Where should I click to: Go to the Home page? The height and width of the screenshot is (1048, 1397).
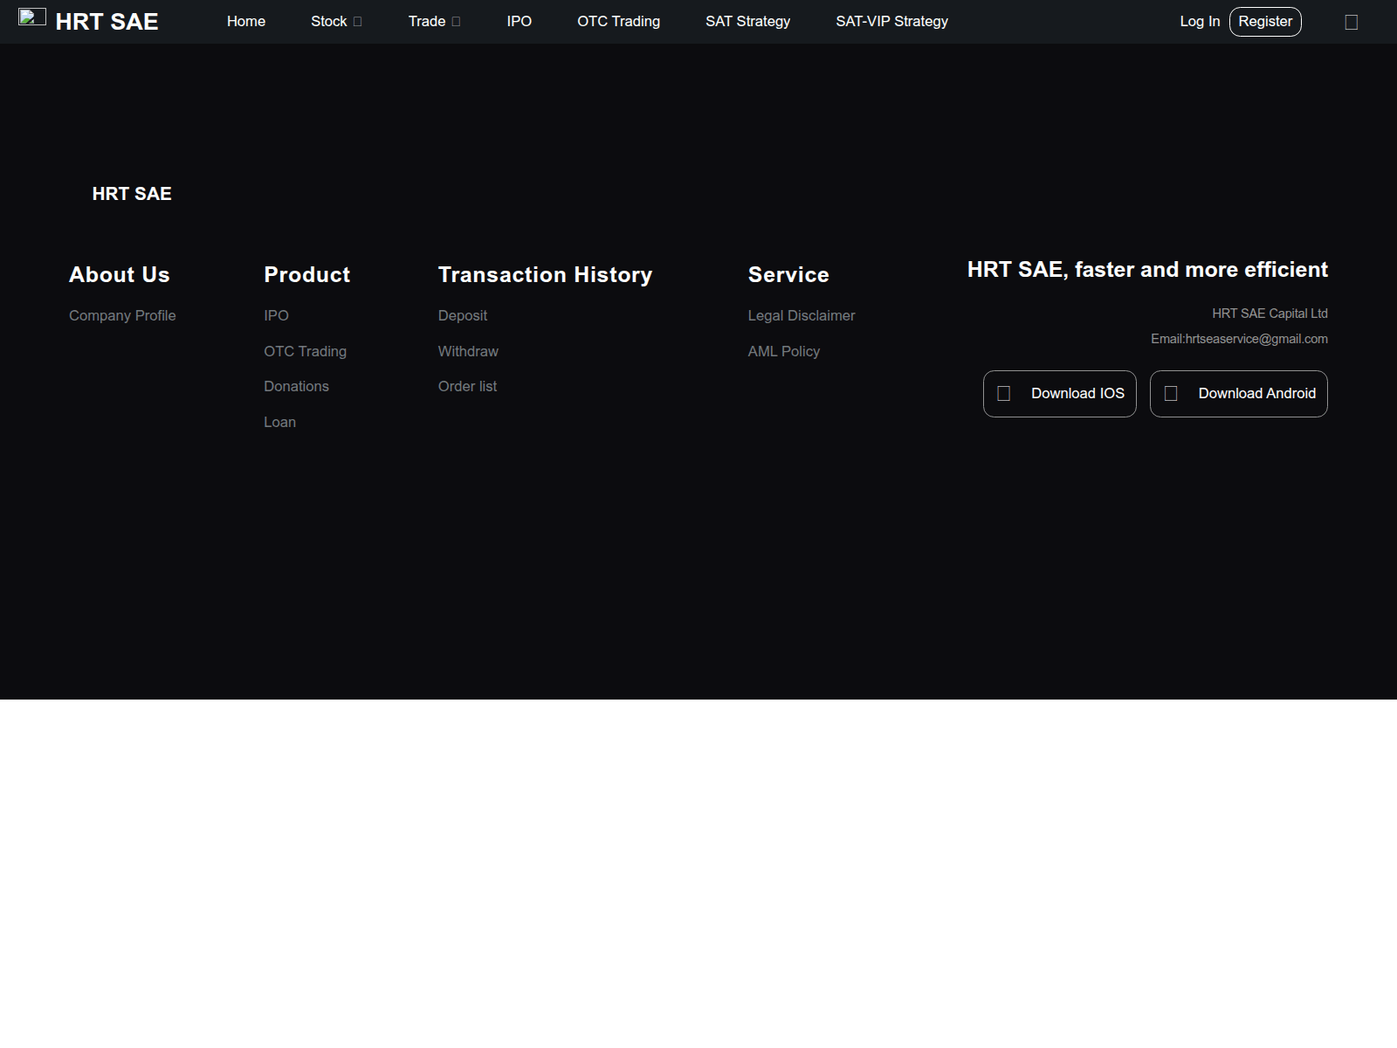click(246, 21)
